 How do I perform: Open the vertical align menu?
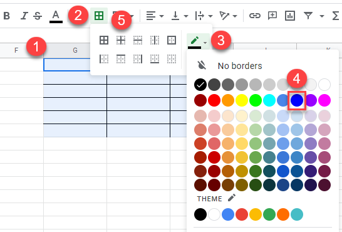coord(175,16)
